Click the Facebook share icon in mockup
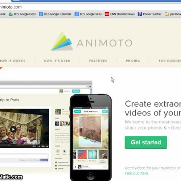This screenshot has width=181, height=181. [x=58, y=151]
